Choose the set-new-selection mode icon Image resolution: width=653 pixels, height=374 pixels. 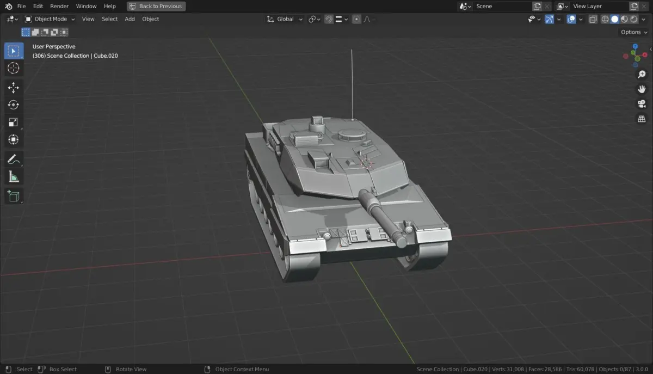(26, 32)
